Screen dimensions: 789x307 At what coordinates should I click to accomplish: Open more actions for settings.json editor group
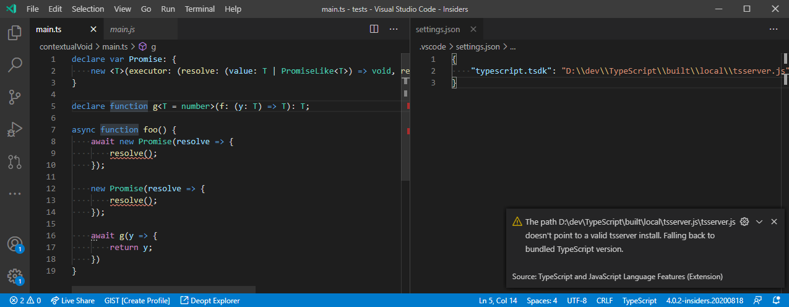pos(773,29)
